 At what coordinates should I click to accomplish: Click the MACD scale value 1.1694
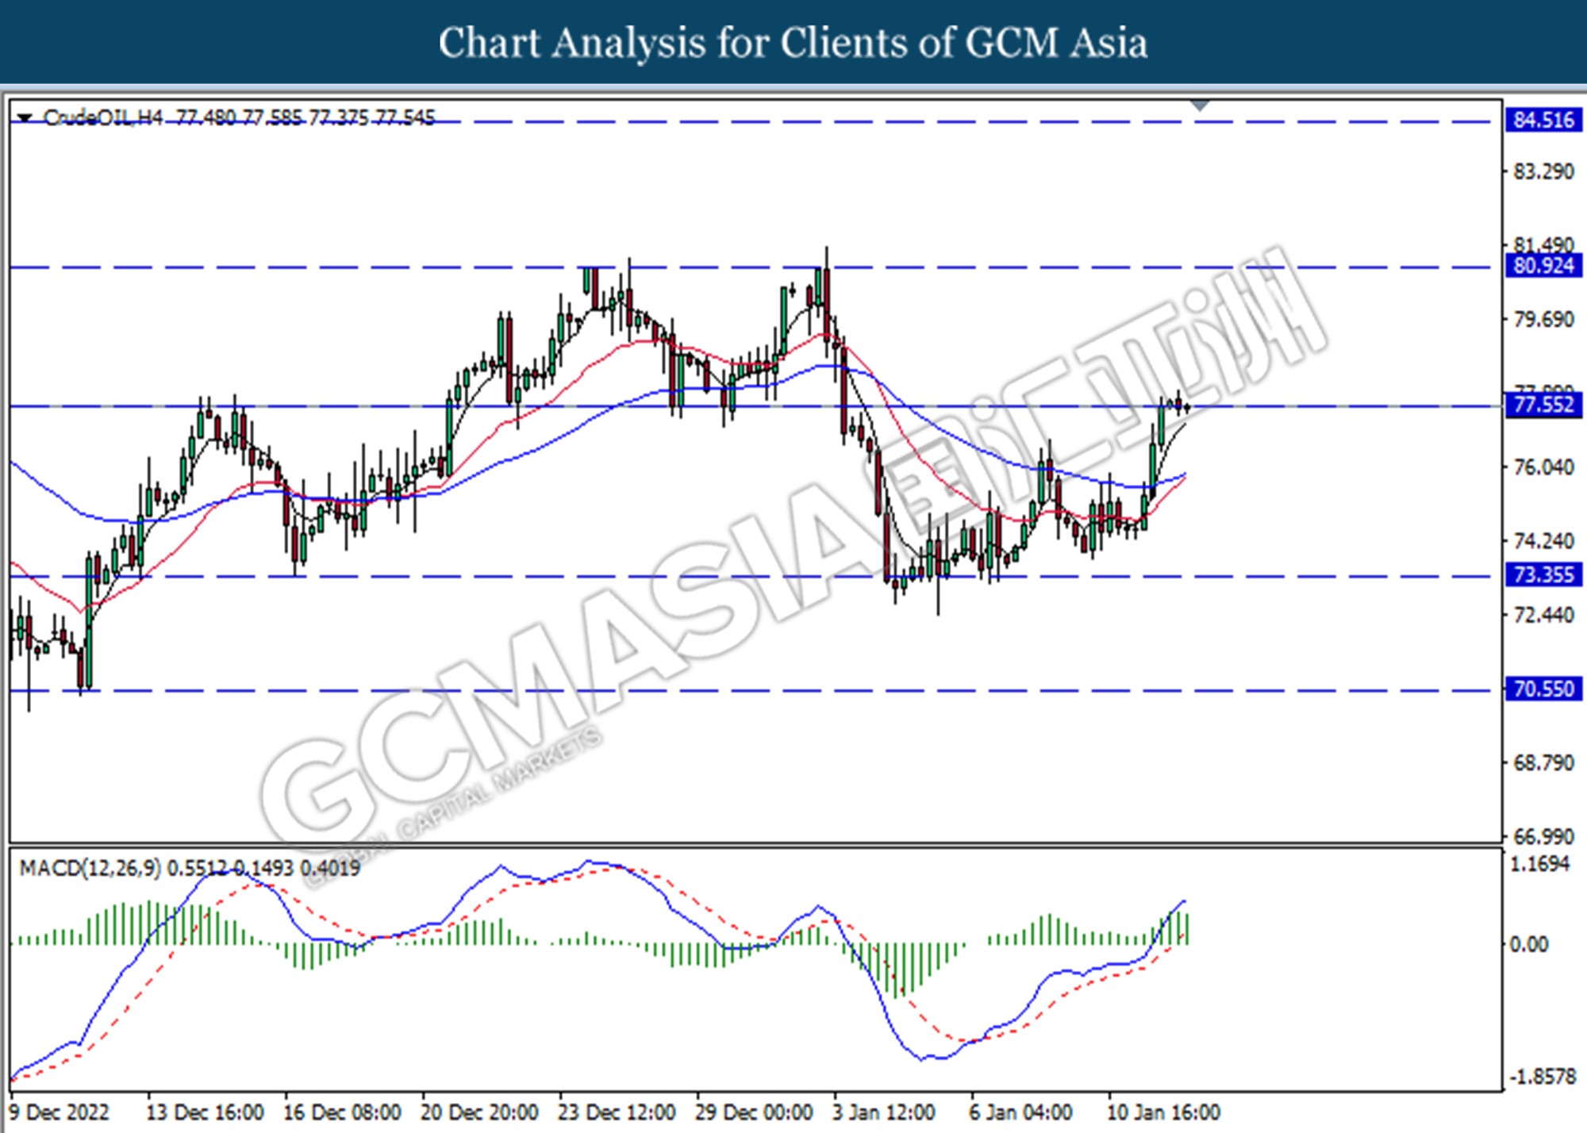[x=1539, y=864]
